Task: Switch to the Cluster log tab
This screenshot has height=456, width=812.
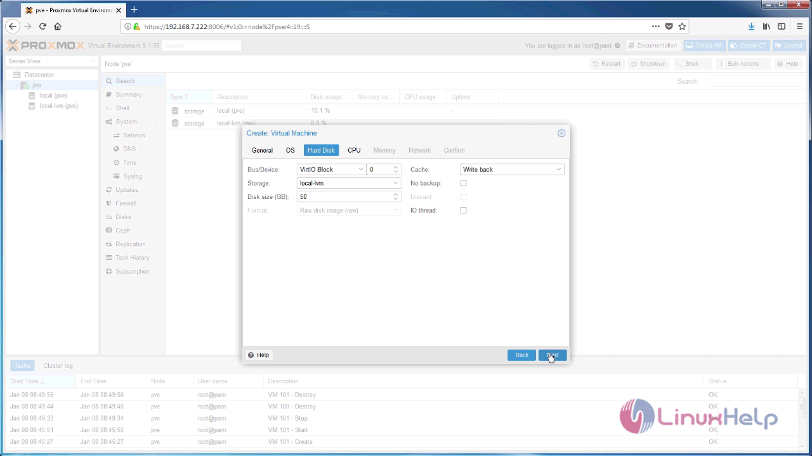Action: pyautogui.click(x=58, y=366)
